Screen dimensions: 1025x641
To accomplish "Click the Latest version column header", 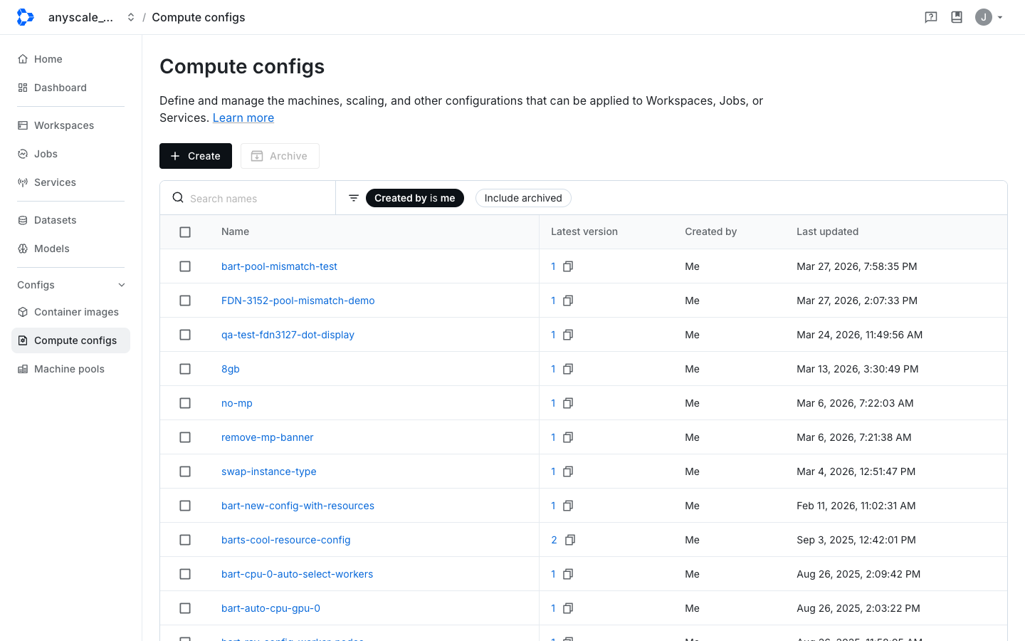I will [584, 231].
